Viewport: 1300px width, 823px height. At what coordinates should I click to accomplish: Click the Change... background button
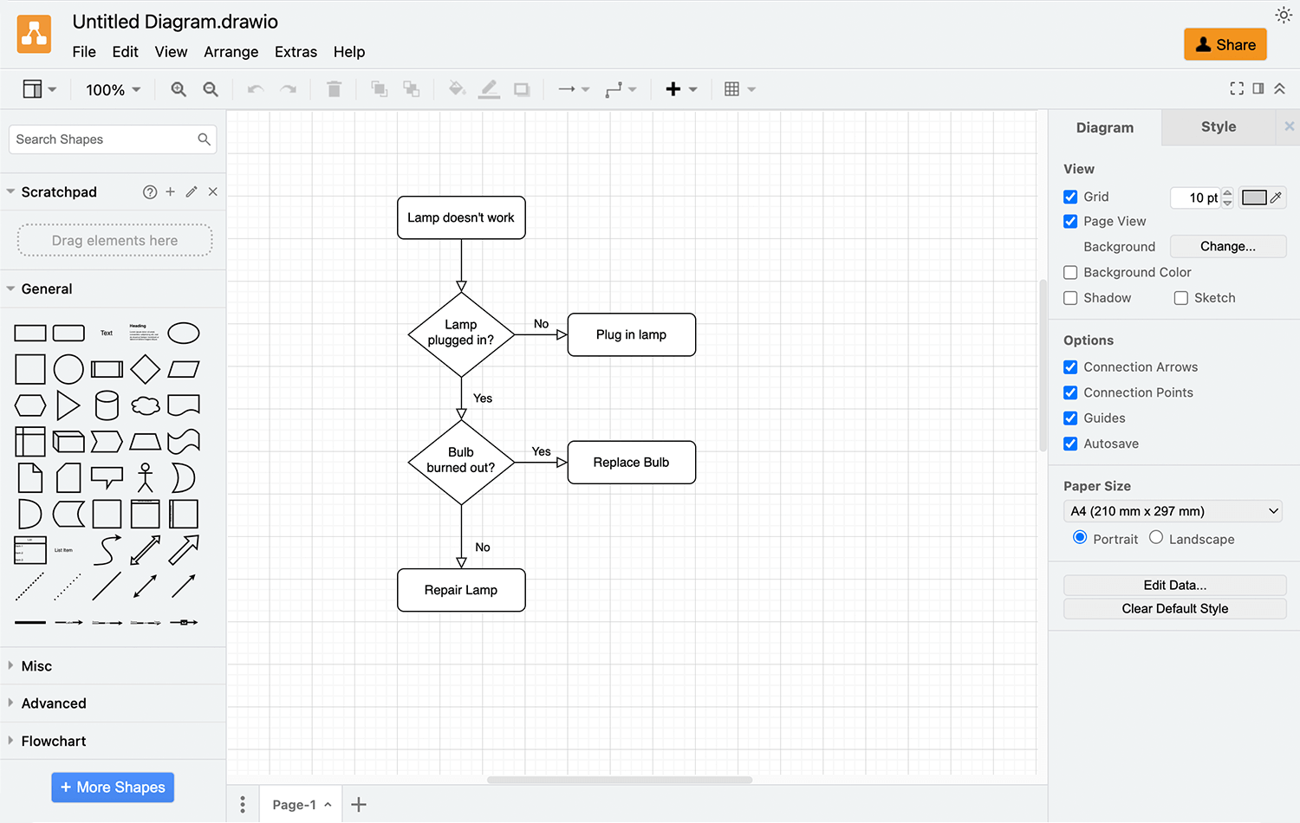pyautogui.click(x=1228, y=247)
